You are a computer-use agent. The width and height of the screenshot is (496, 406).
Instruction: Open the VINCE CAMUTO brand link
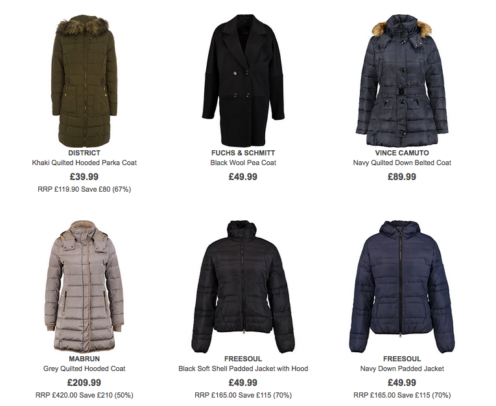pyautogui.click(x=402, y=153)
